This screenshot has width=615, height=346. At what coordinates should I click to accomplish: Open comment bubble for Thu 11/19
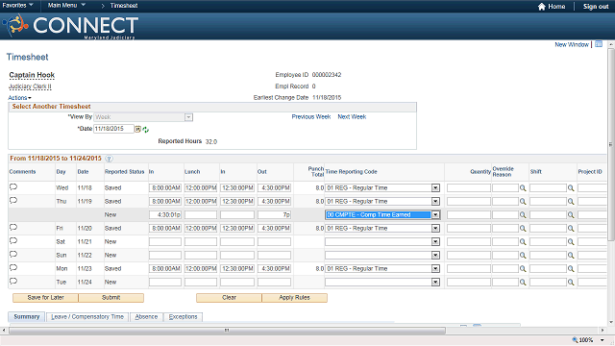[13, 201]
